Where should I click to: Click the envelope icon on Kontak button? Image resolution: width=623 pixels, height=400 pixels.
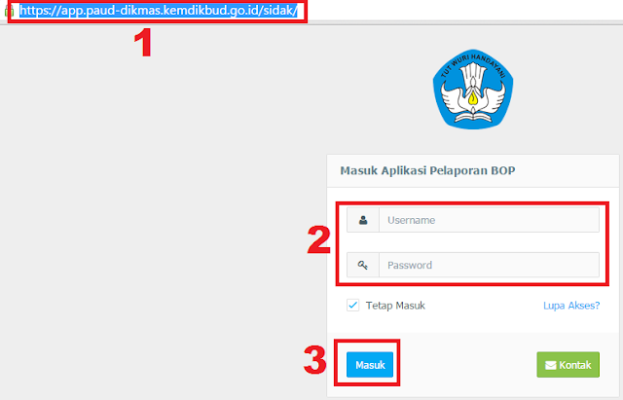551,365
